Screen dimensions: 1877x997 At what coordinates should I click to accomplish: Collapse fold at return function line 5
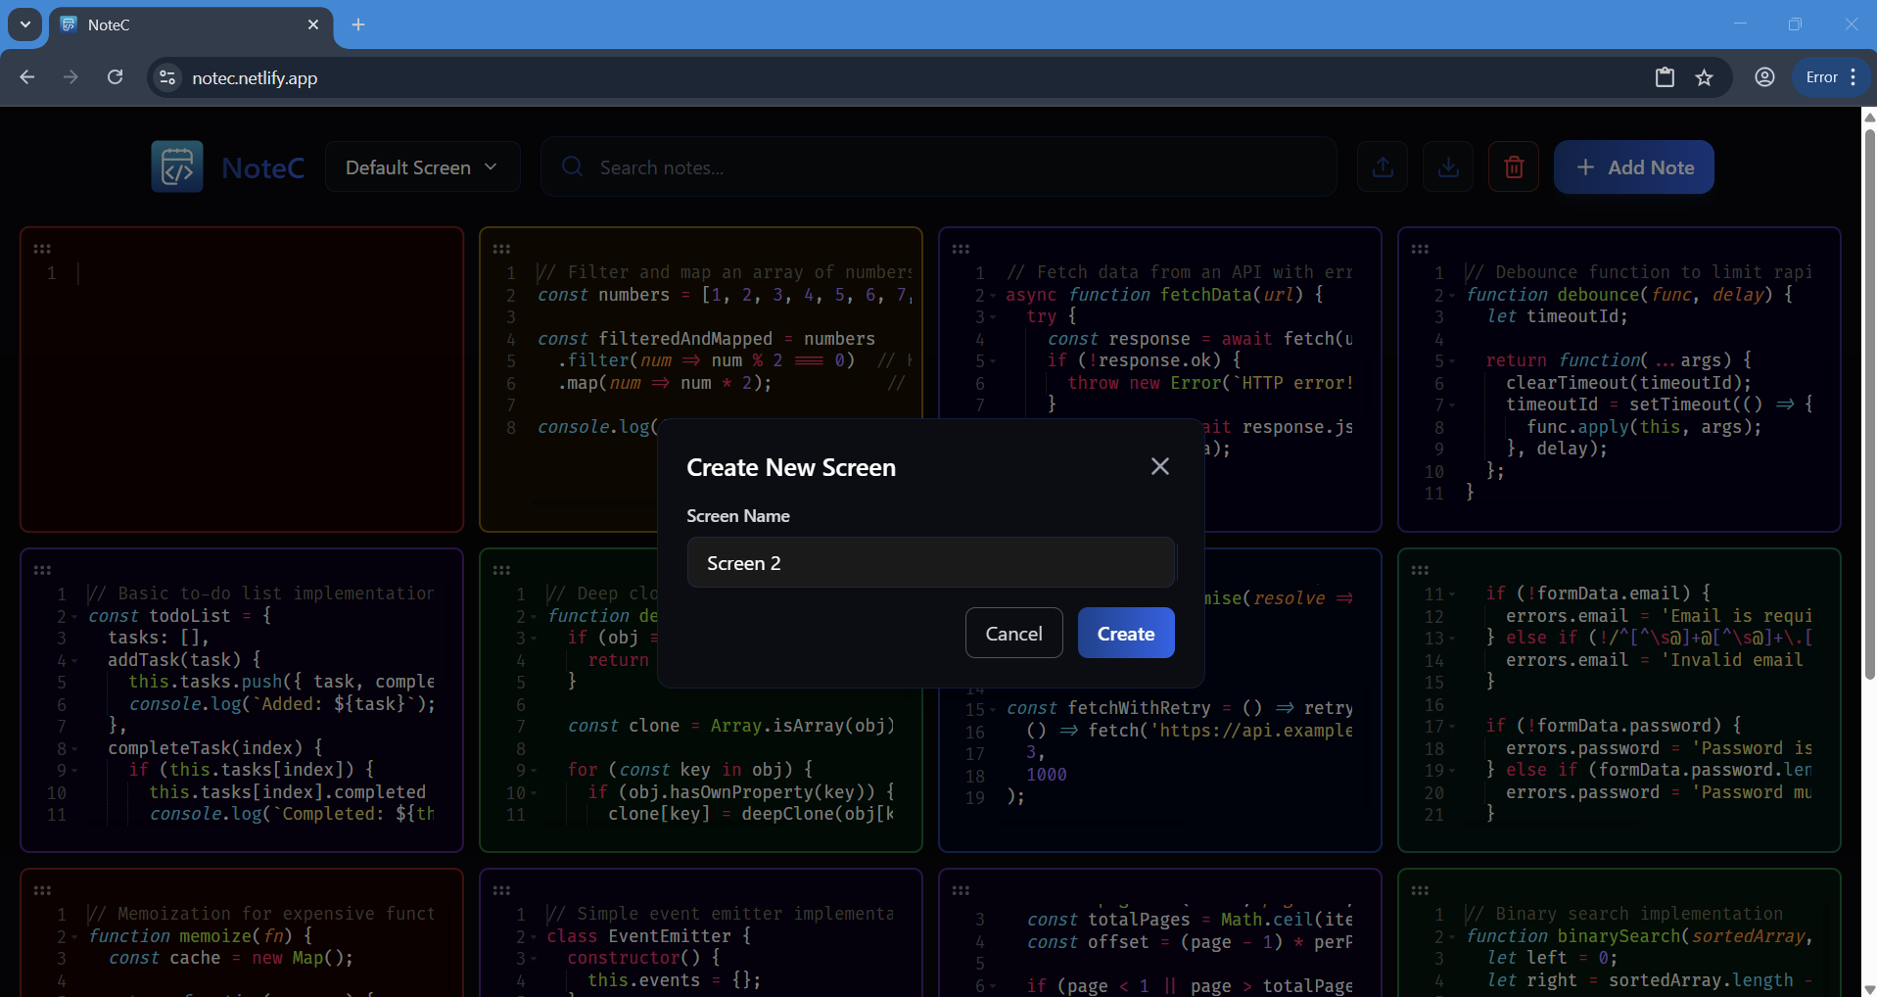[1452, 361]
